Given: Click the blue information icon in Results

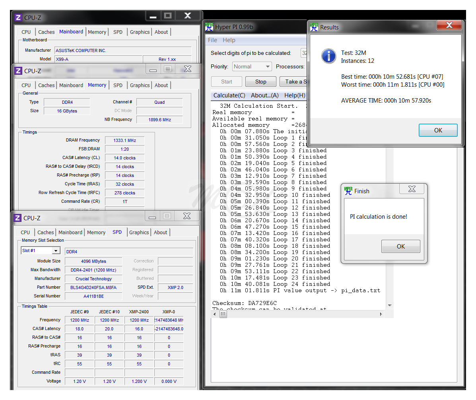Looking at the screenshot, I should point(329,56).
